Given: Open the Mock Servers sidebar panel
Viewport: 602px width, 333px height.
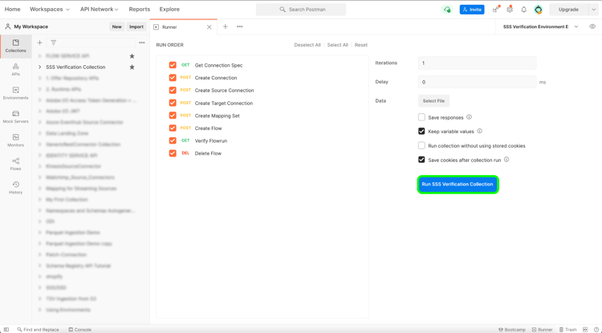Looking at the screenshot, I should (x=16, y=116).
